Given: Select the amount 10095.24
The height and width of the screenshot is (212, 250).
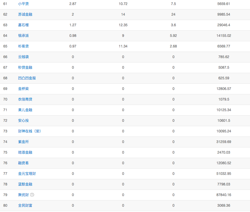Looking at the screenshot, I should coord(224,131).
